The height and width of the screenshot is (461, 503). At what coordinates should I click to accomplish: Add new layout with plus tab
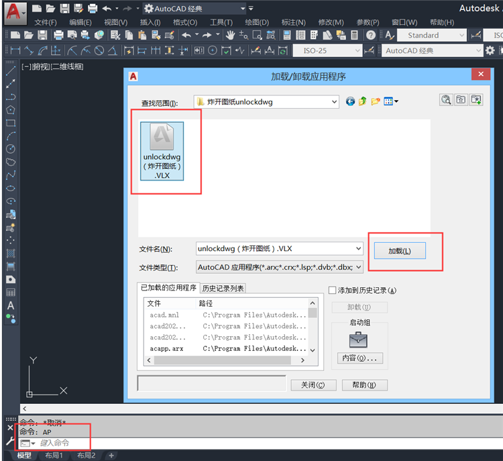(x=111, y=455)
